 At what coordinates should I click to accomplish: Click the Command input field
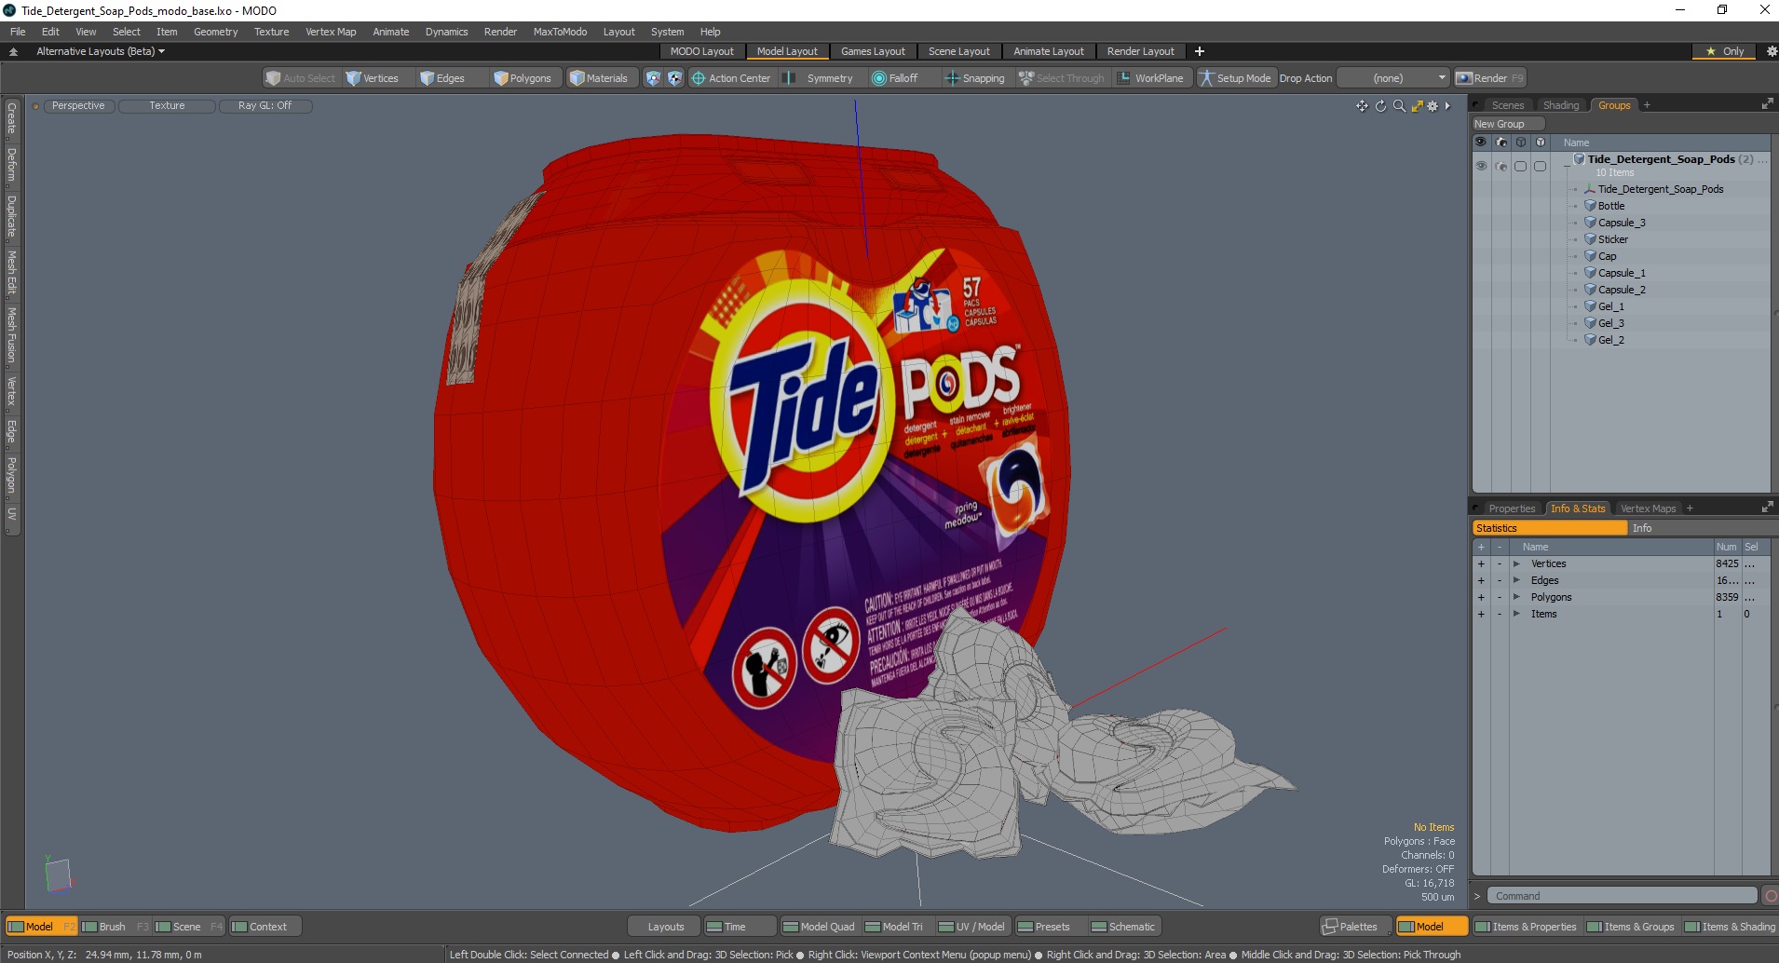[1622, 896]
